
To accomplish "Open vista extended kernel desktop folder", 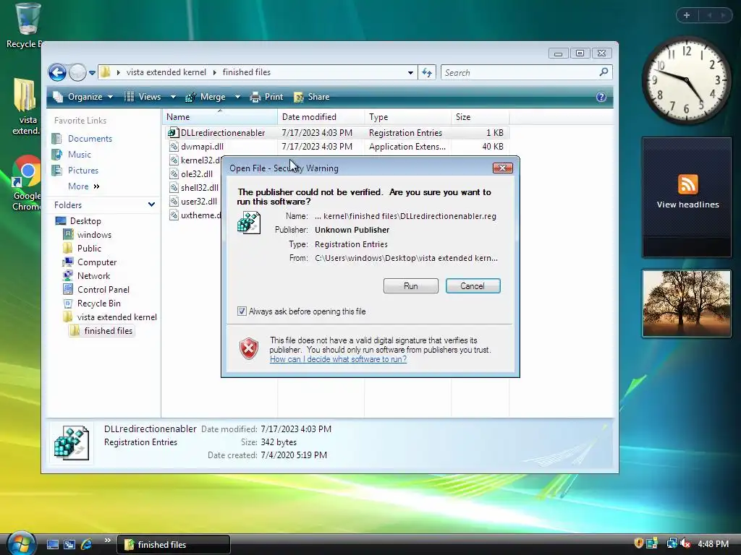I will pyautogui.click(x=25, y=107).
